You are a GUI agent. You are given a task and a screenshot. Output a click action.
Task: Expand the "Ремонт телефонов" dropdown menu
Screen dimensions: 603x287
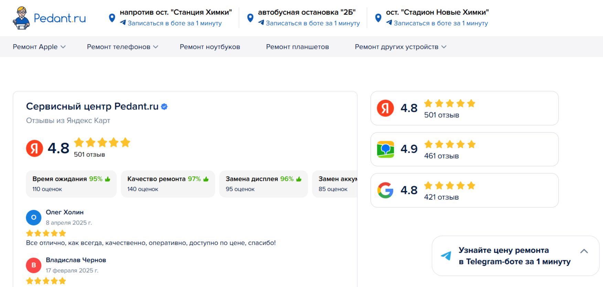click(122, 47)
